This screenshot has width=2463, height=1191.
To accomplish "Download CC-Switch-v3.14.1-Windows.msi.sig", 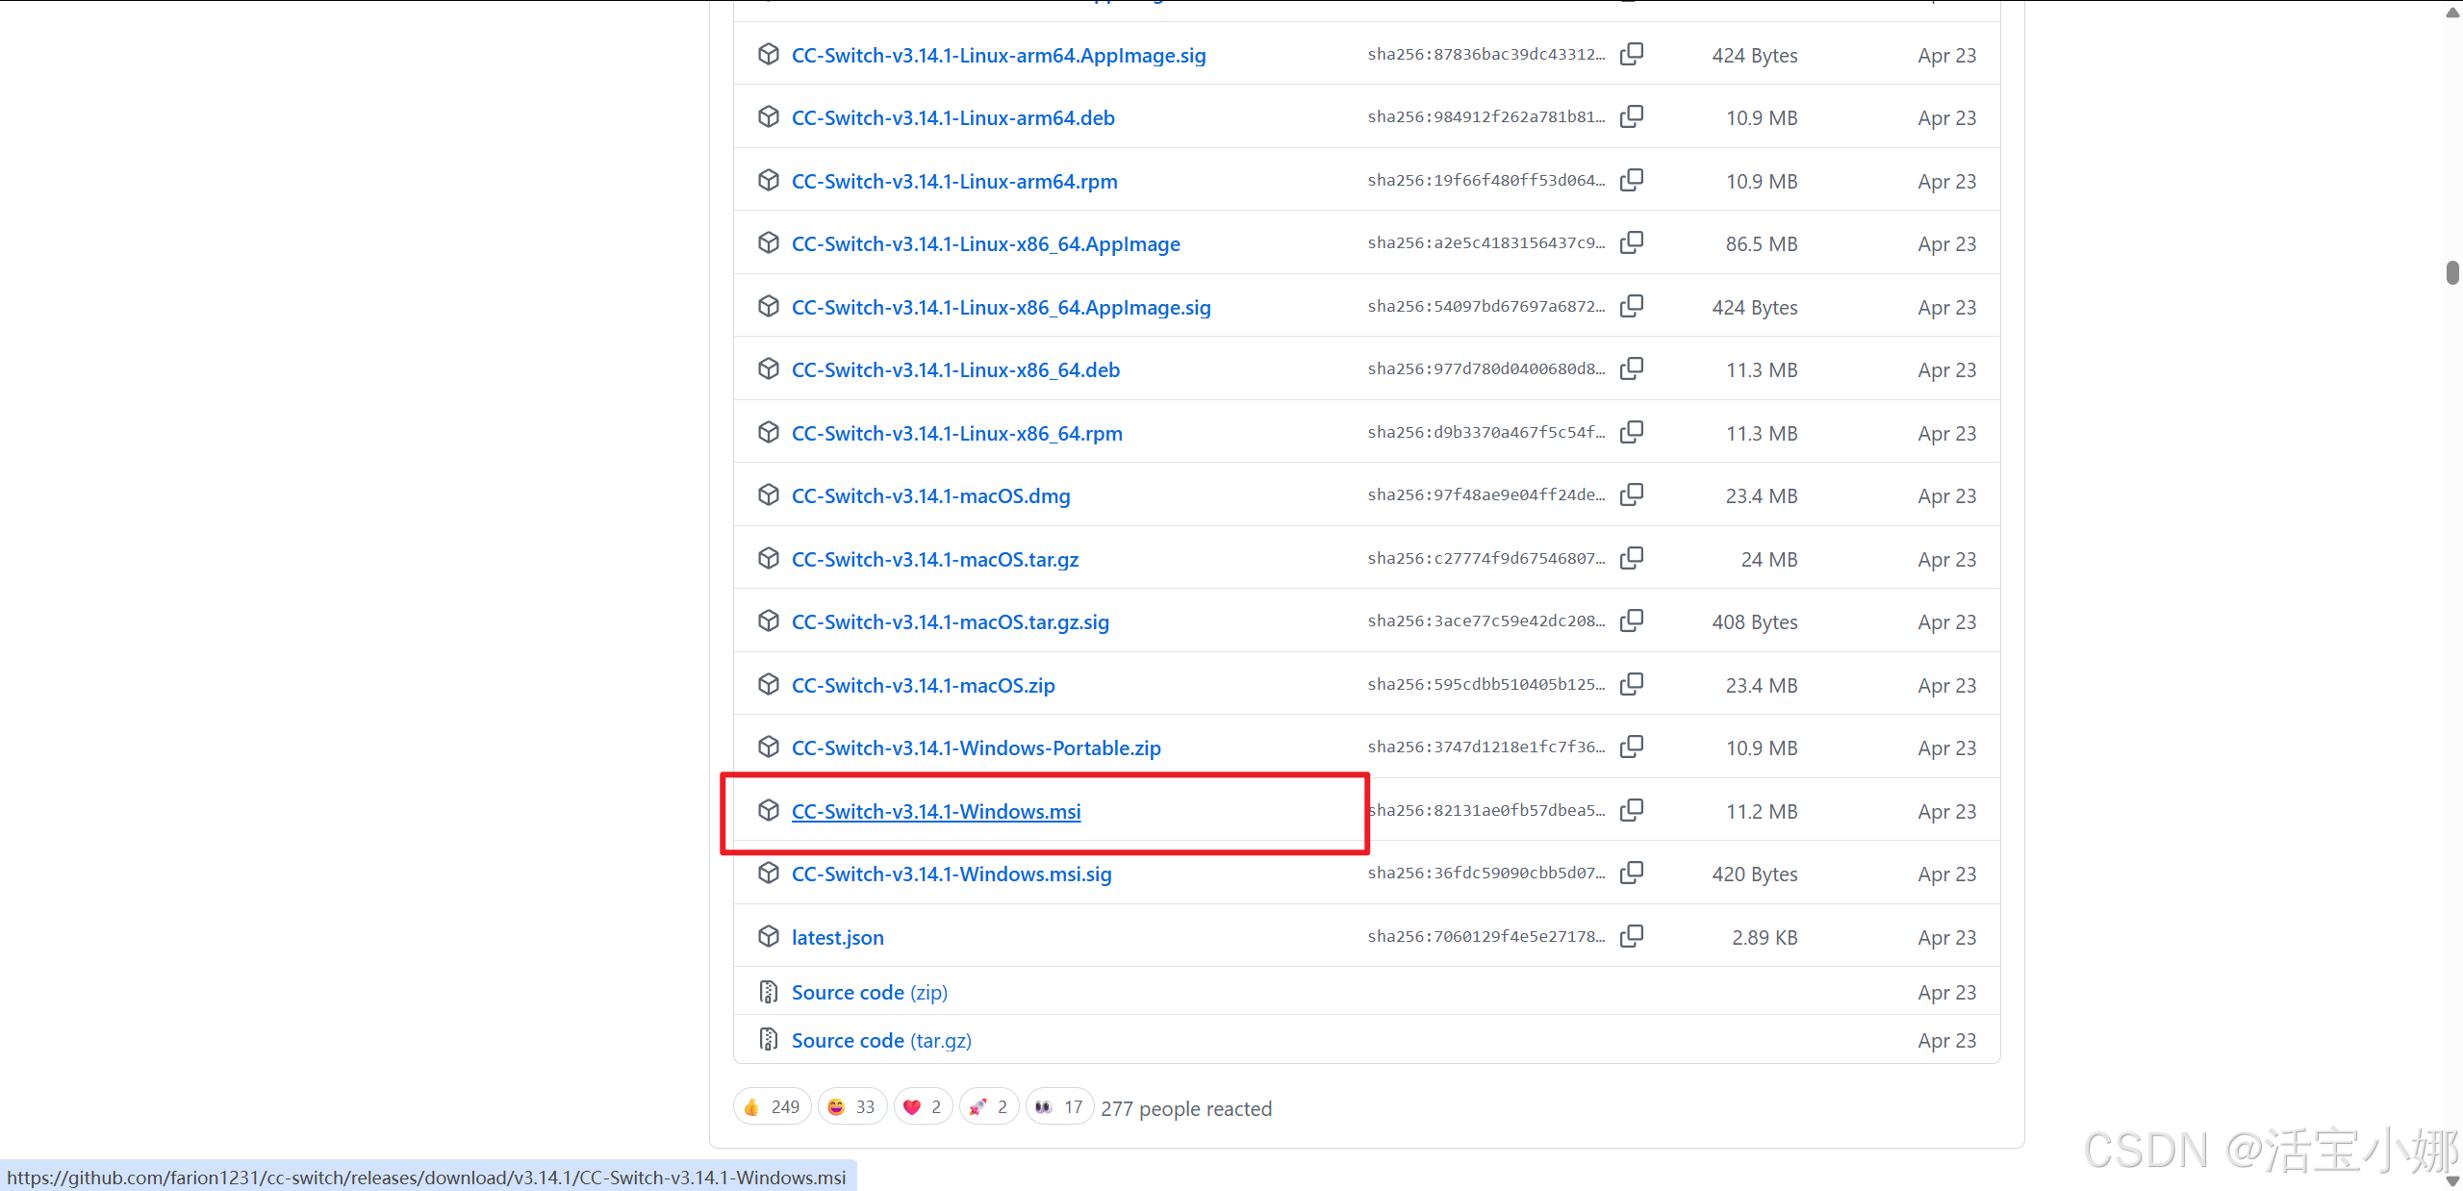I will point(952,874).
